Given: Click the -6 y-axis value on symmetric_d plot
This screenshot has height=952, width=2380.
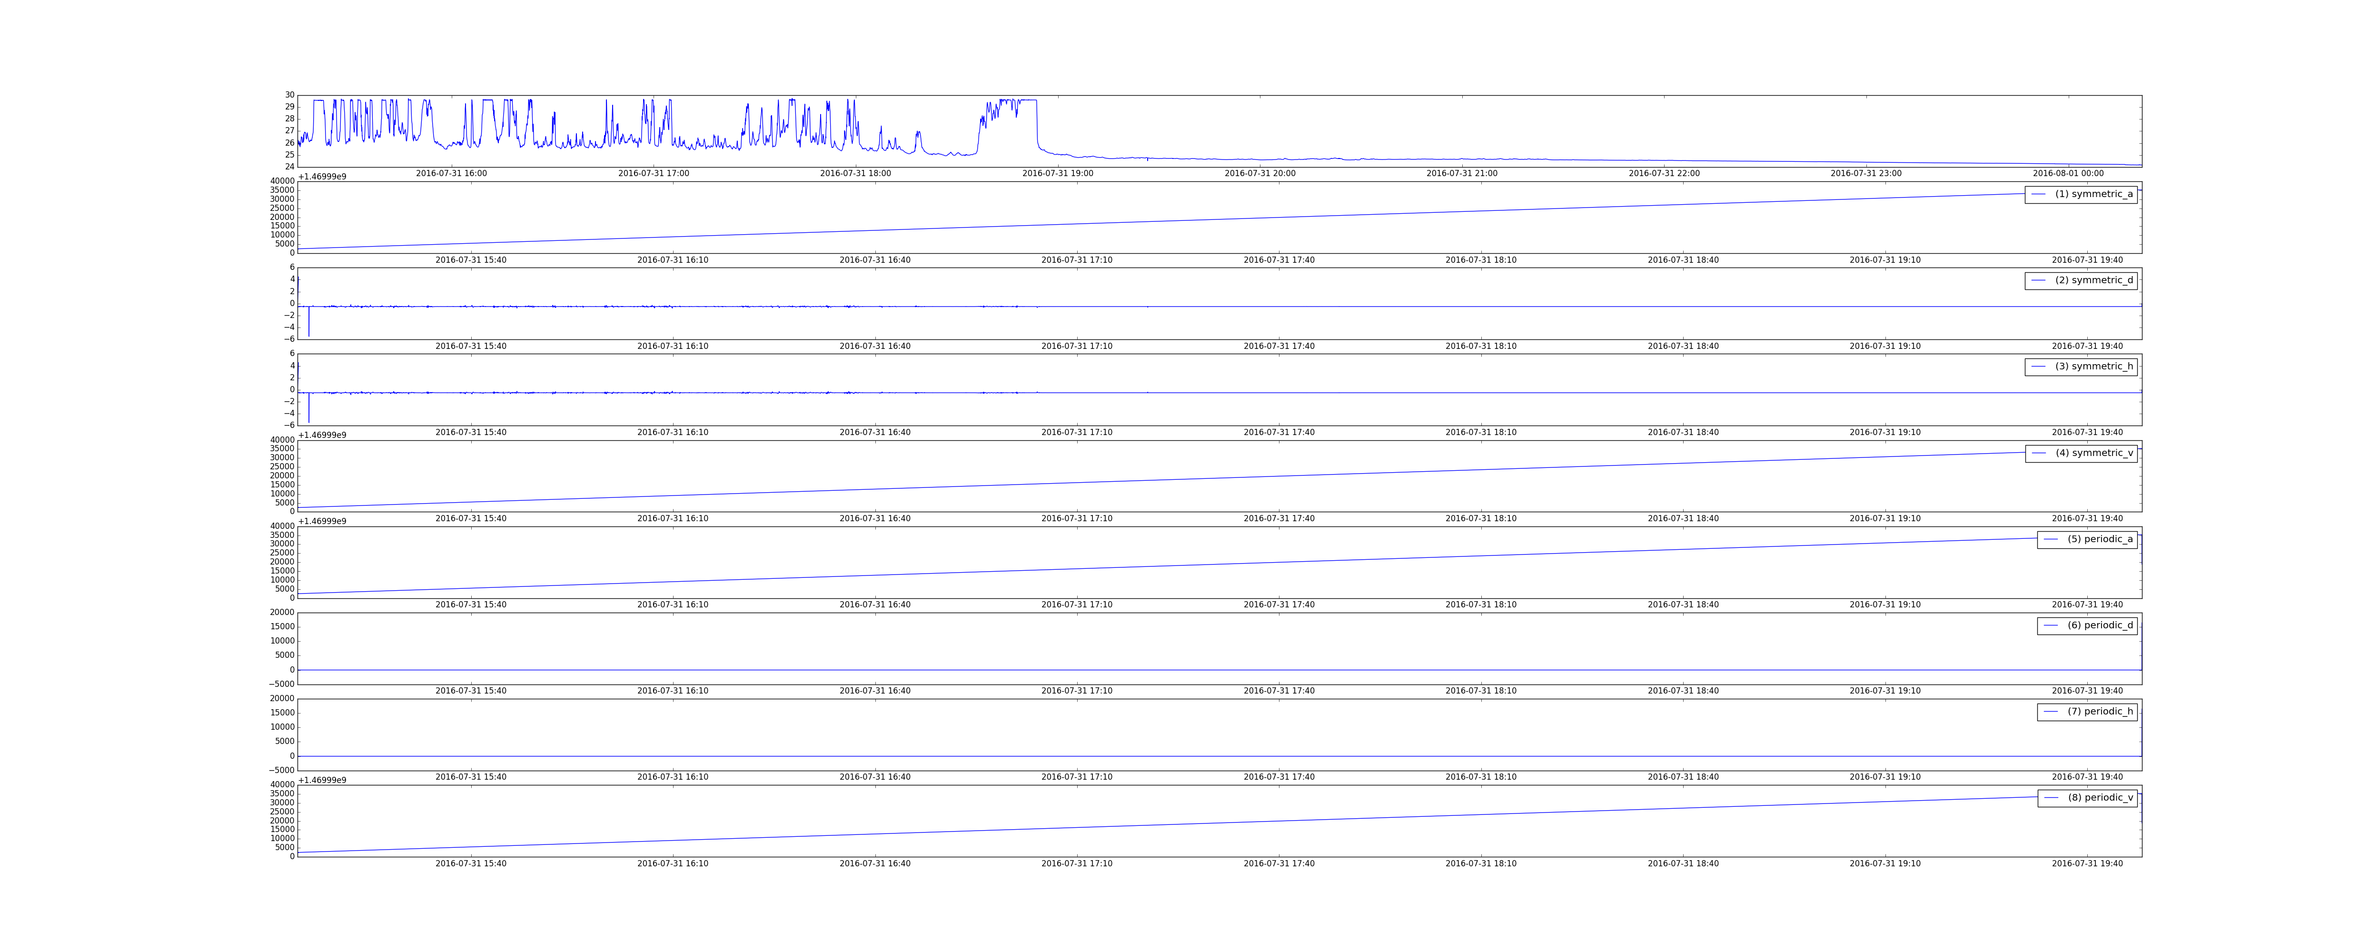Looking at the screenshot, I should pos(288,339).
